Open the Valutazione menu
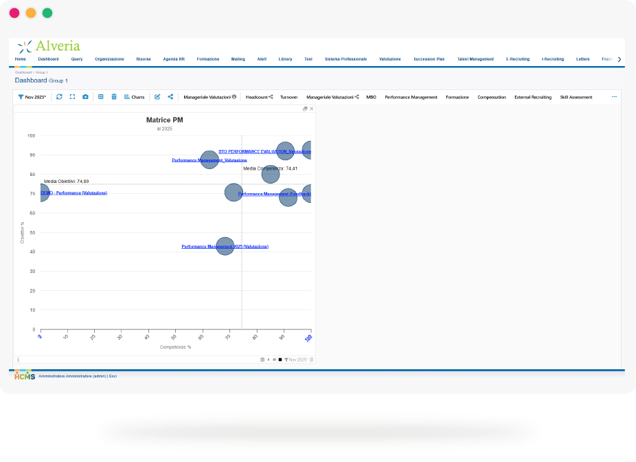Image resolution: width=636 pixels, height=462 pixels. [x=390, y=59]
